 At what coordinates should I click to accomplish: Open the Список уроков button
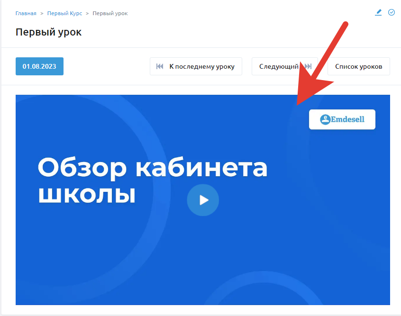[358, 66]
